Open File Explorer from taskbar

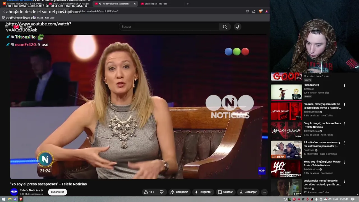pyautogui.click(x=10, y=199)
